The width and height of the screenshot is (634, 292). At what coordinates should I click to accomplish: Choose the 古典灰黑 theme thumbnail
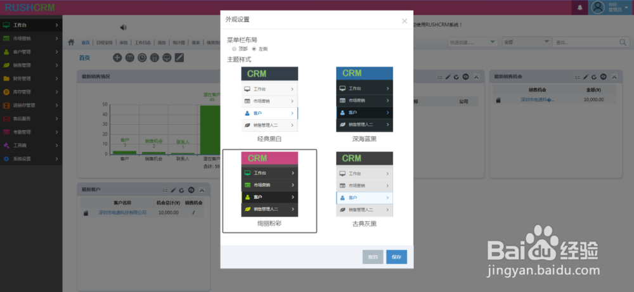pos(365,184)
